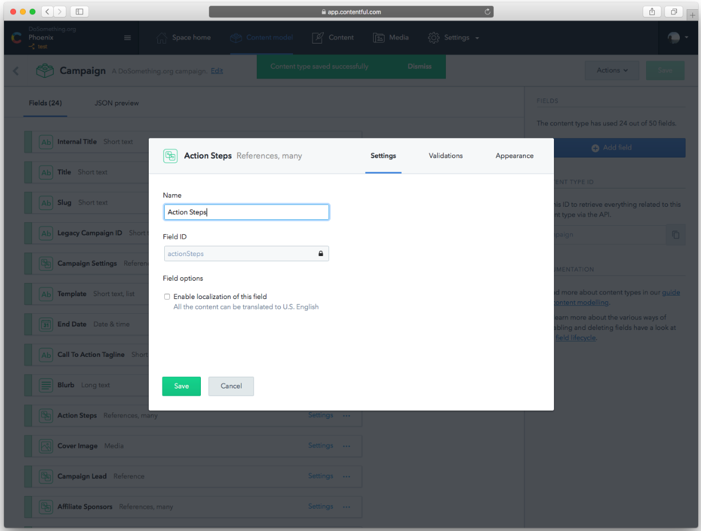Screen dimensions: 701x531
Task: Click Legacy Campaign ID field icon
Action: click(46, 233)
